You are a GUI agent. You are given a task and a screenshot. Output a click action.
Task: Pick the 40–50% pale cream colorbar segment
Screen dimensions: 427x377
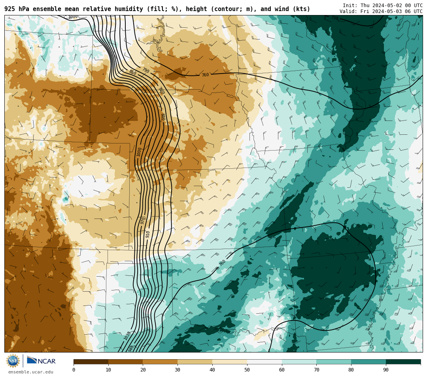click(230, 362)
